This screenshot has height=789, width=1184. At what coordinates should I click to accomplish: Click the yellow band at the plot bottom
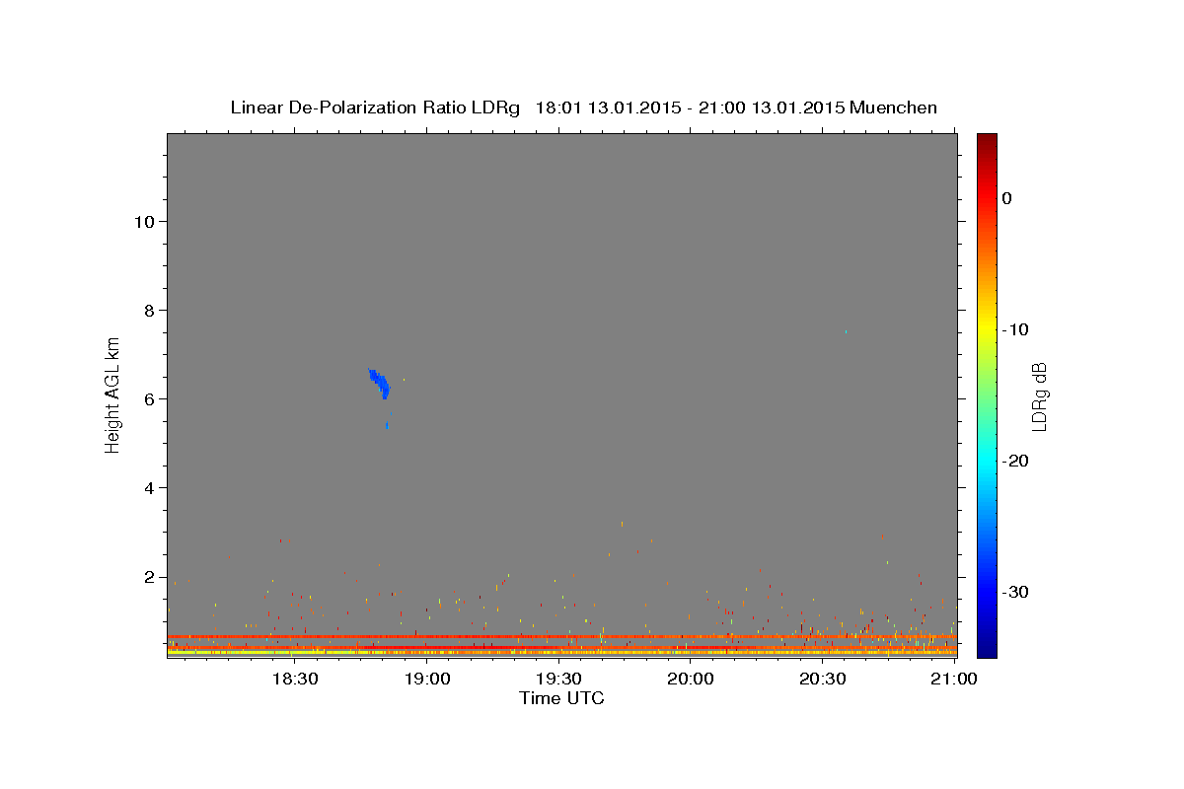(561, 652)
